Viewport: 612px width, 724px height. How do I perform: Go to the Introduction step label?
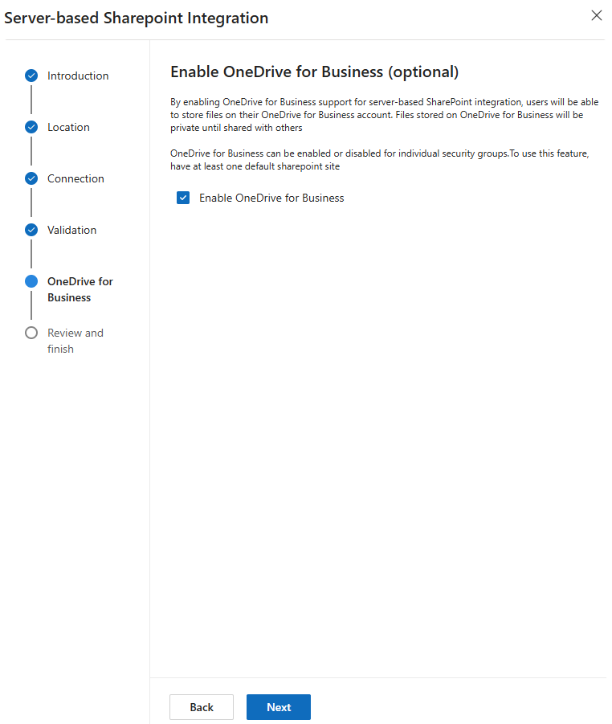point(78,76)
